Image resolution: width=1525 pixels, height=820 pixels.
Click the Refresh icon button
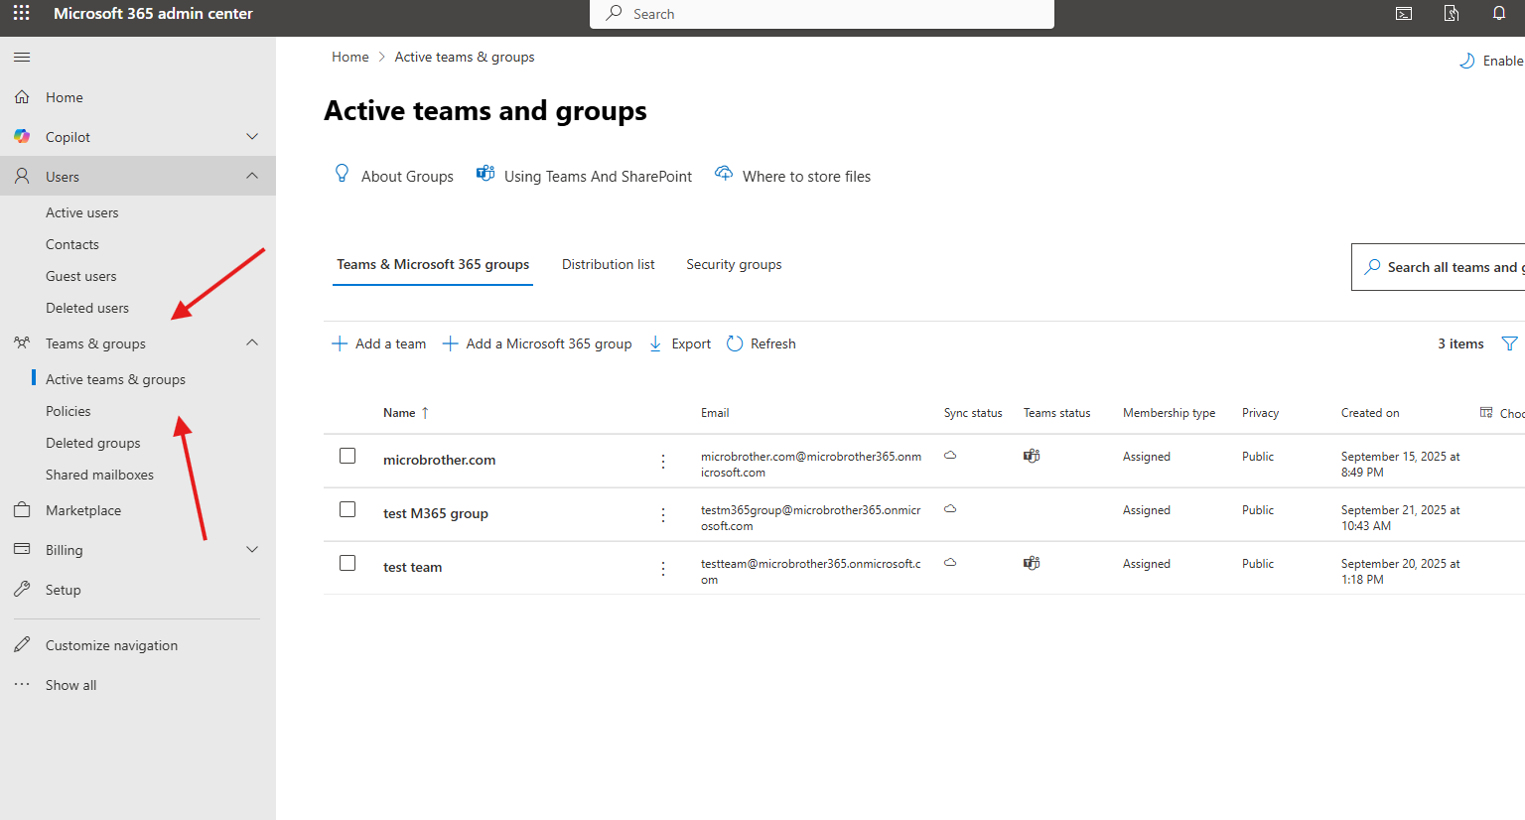coord(735,343)
